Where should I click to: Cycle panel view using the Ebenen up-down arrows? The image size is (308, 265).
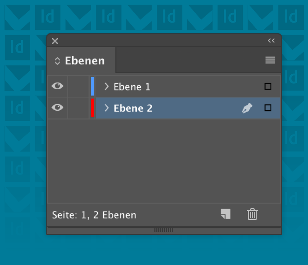click(57, 61)
